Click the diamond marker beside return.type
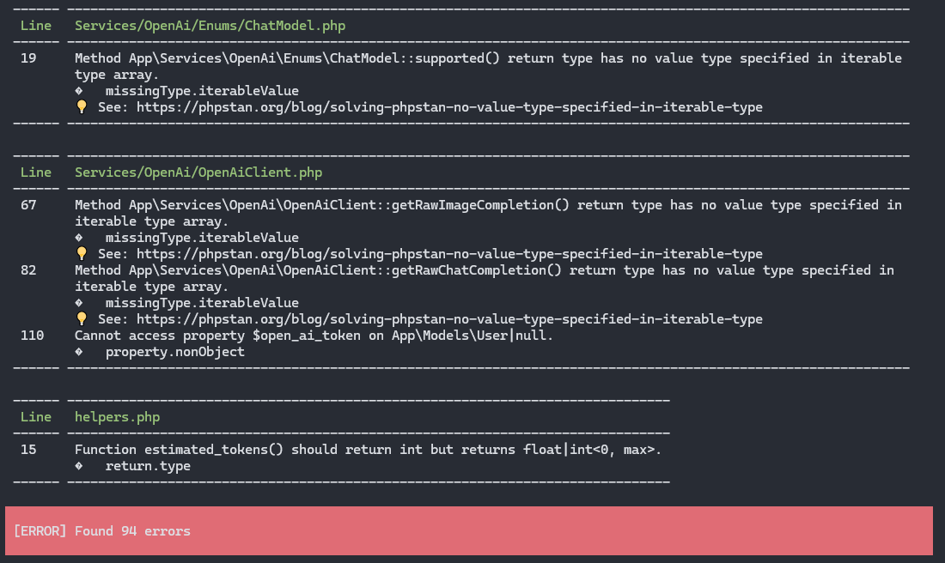945x563 pixels. coord(79,466)
